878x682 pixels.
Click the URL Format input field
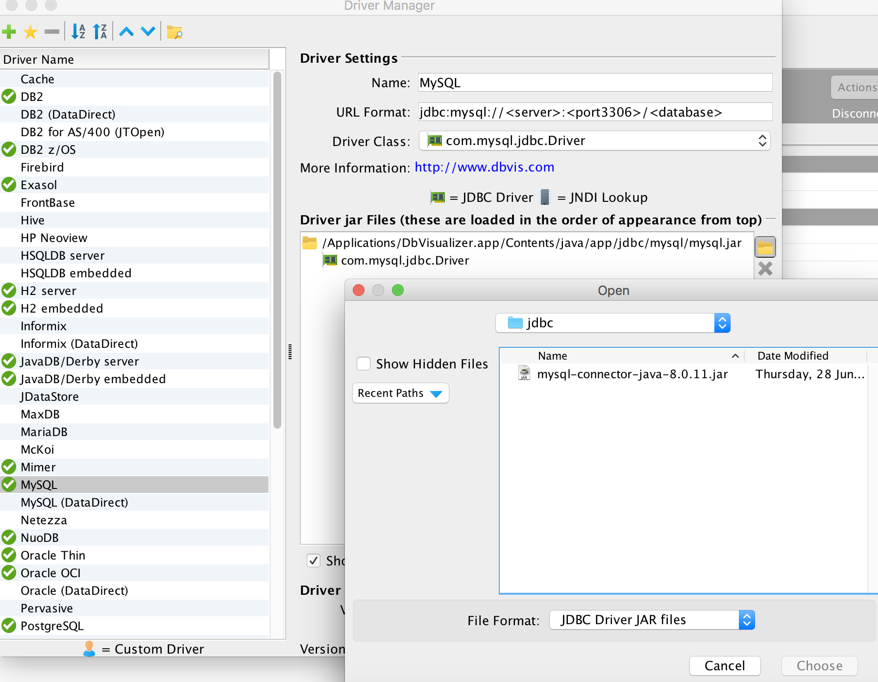[595, 112]
